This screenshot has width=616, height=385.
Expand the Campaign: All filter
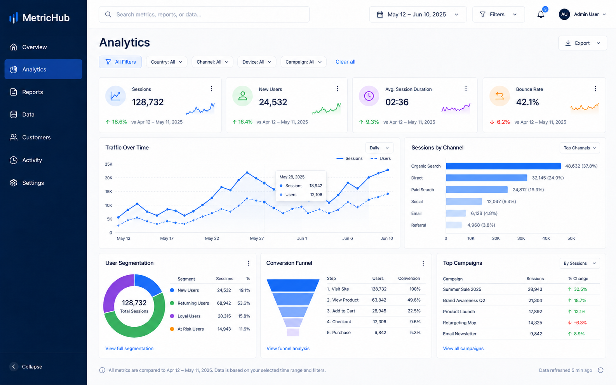pos(303,62)
